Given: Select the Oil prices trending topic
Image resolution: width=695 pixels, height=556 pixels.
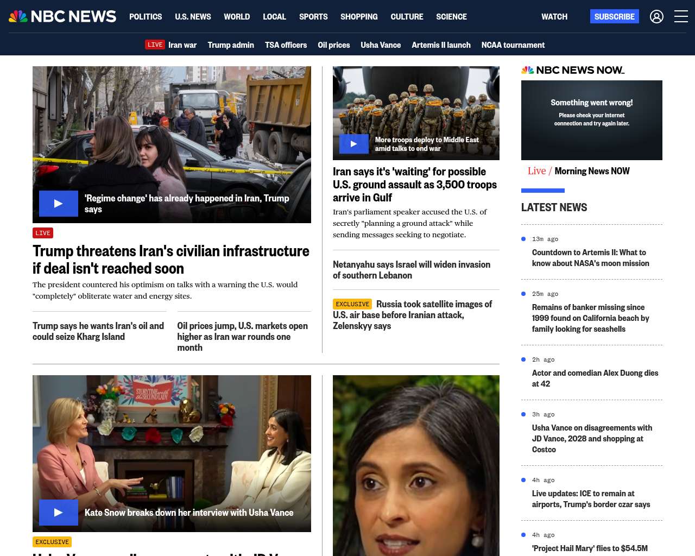Looking at the screenshot, I should coord(333,45).
